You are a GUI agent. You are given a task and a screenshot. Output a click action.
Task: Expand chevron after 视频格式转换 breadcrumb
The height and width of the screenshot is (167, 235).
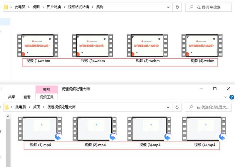[93, 7]
